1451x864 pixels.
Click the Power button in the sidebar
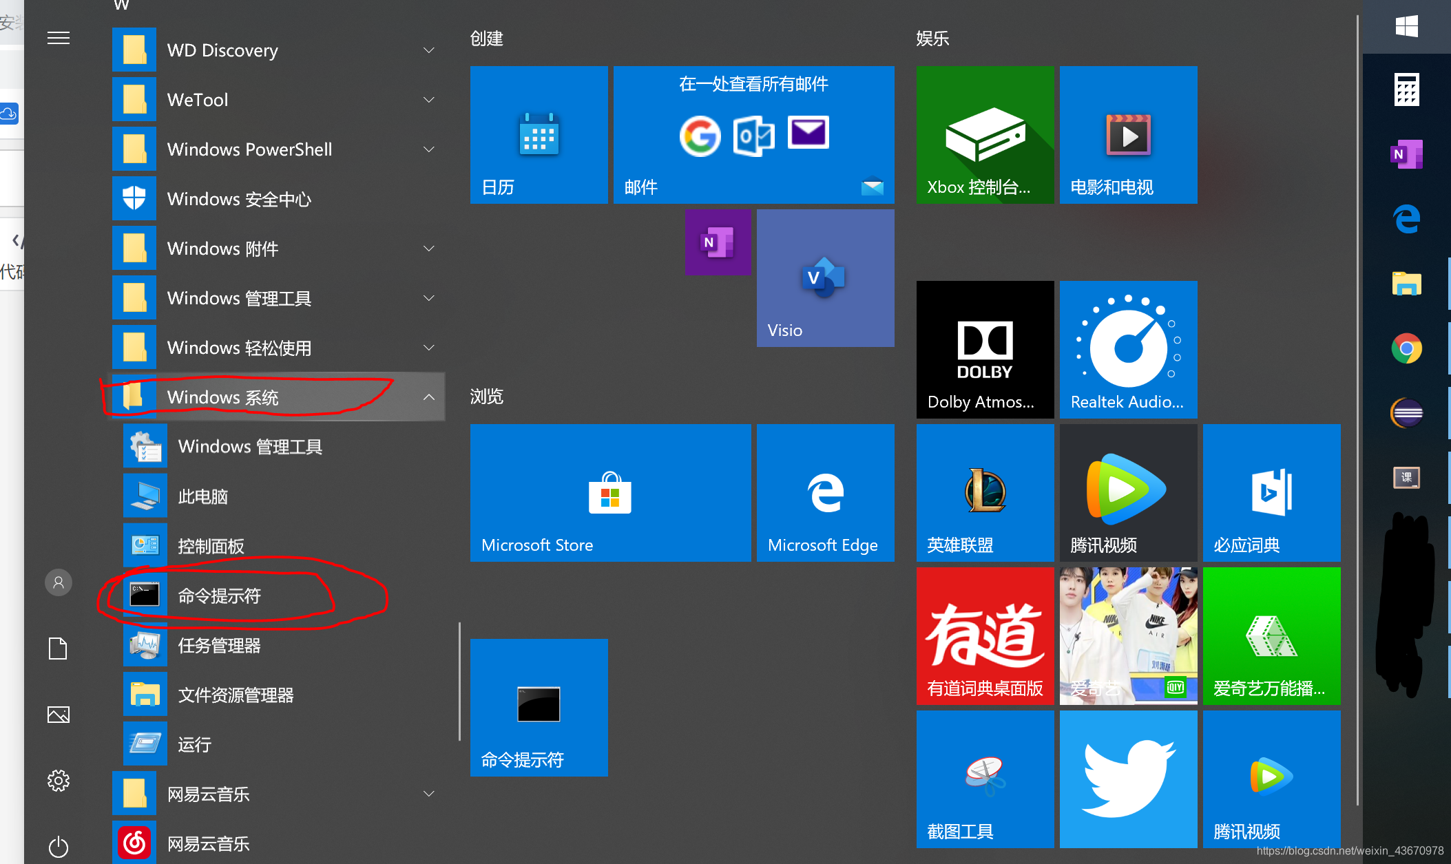59,846
